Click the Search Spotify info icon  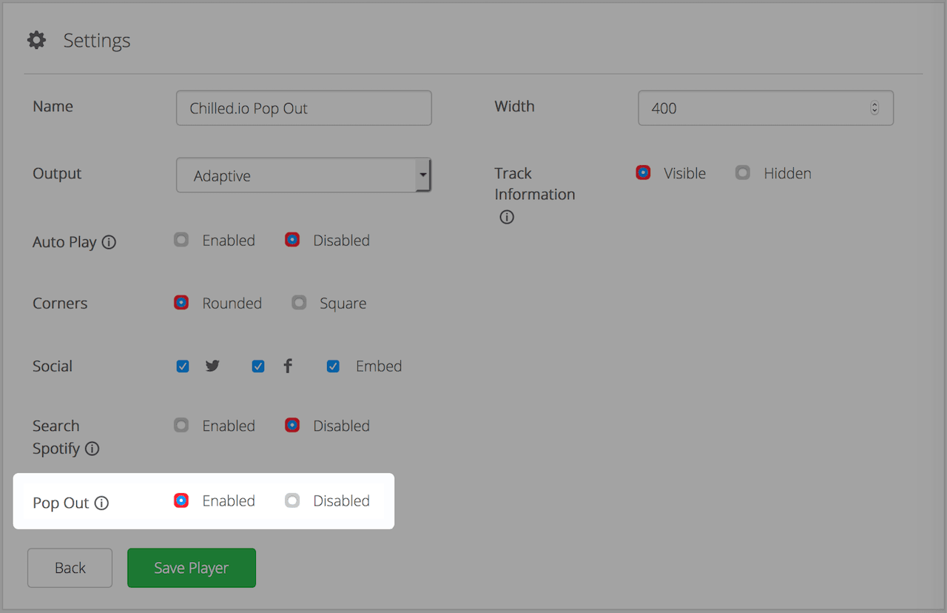[92, 449]
